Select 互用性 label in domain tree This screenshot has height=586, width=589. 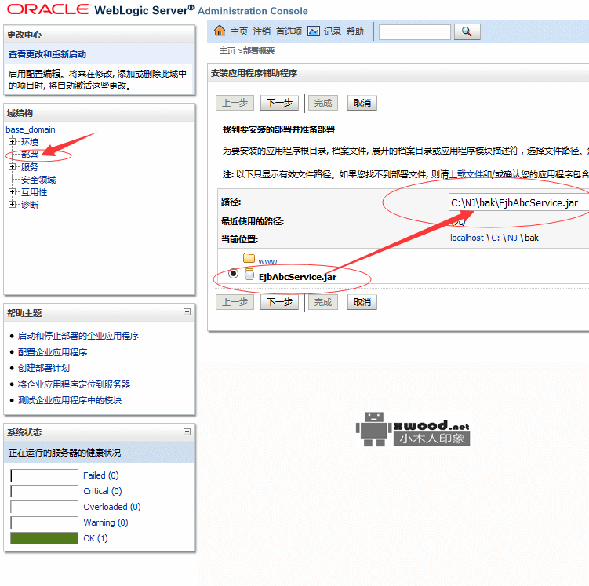[x=35, y=192]
